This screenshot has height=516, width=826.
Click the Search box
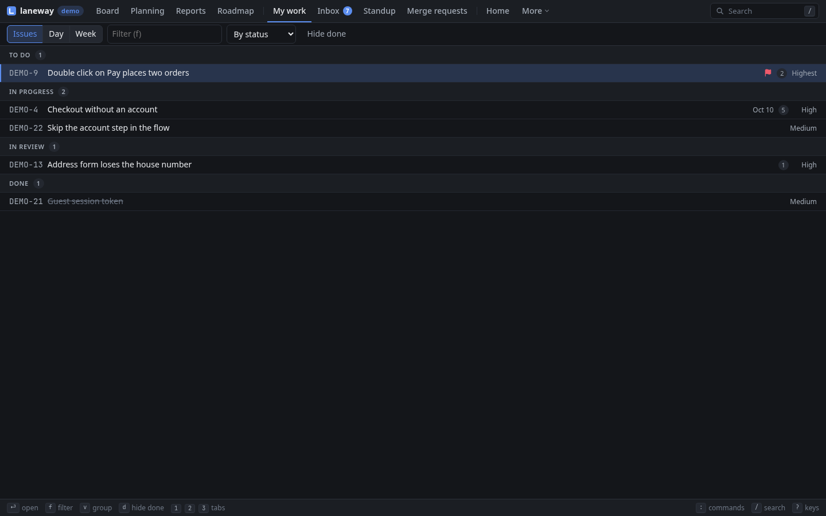[x=765, y=11]
